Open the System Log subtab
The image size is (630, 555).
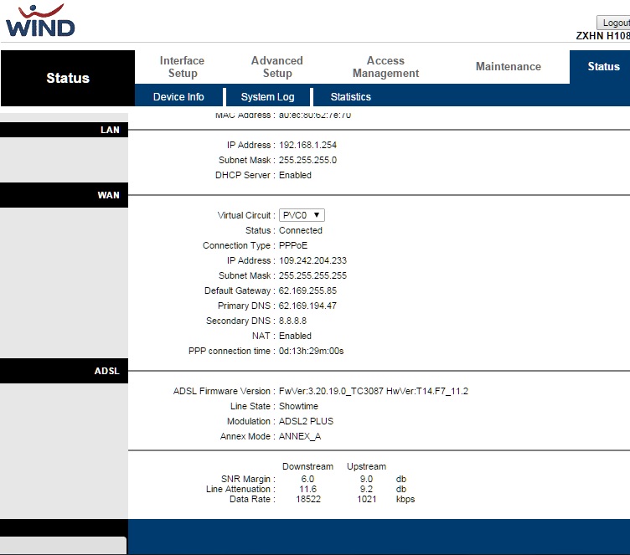click(x=267, y=97)
